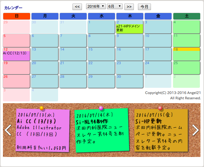Viewport: 204px width, 167px height.
Task: Select June 9 day cell
Action: [x=130, y=40]
